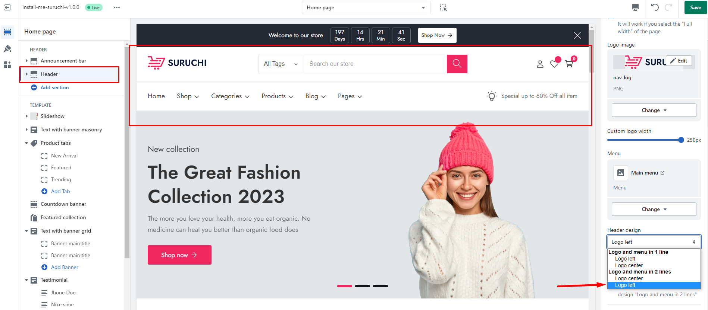The height and width of the screenshot is (310, 708).
Task: Open the Categories menu in store preview
Action: (230, 96)
